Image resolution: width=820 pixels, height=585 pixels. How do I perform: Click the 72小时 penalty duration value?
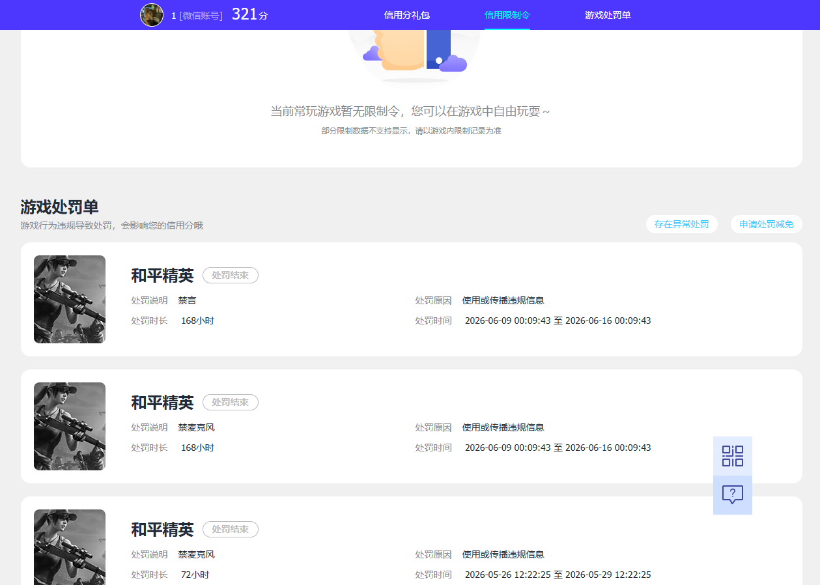[x=195, y=575]
